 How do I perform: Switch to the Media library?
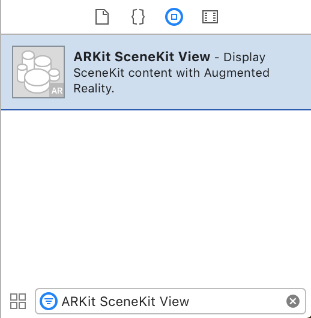[x=210, y=17]
